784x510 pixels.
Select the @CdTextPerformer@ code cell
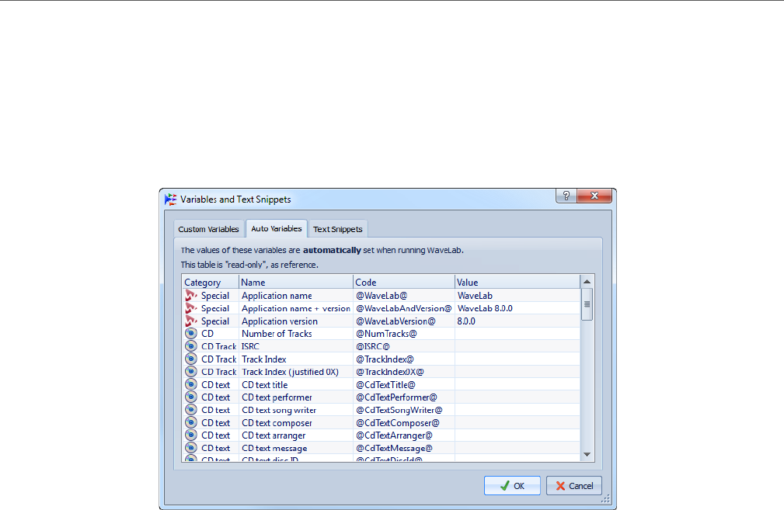tap(404, 397)
